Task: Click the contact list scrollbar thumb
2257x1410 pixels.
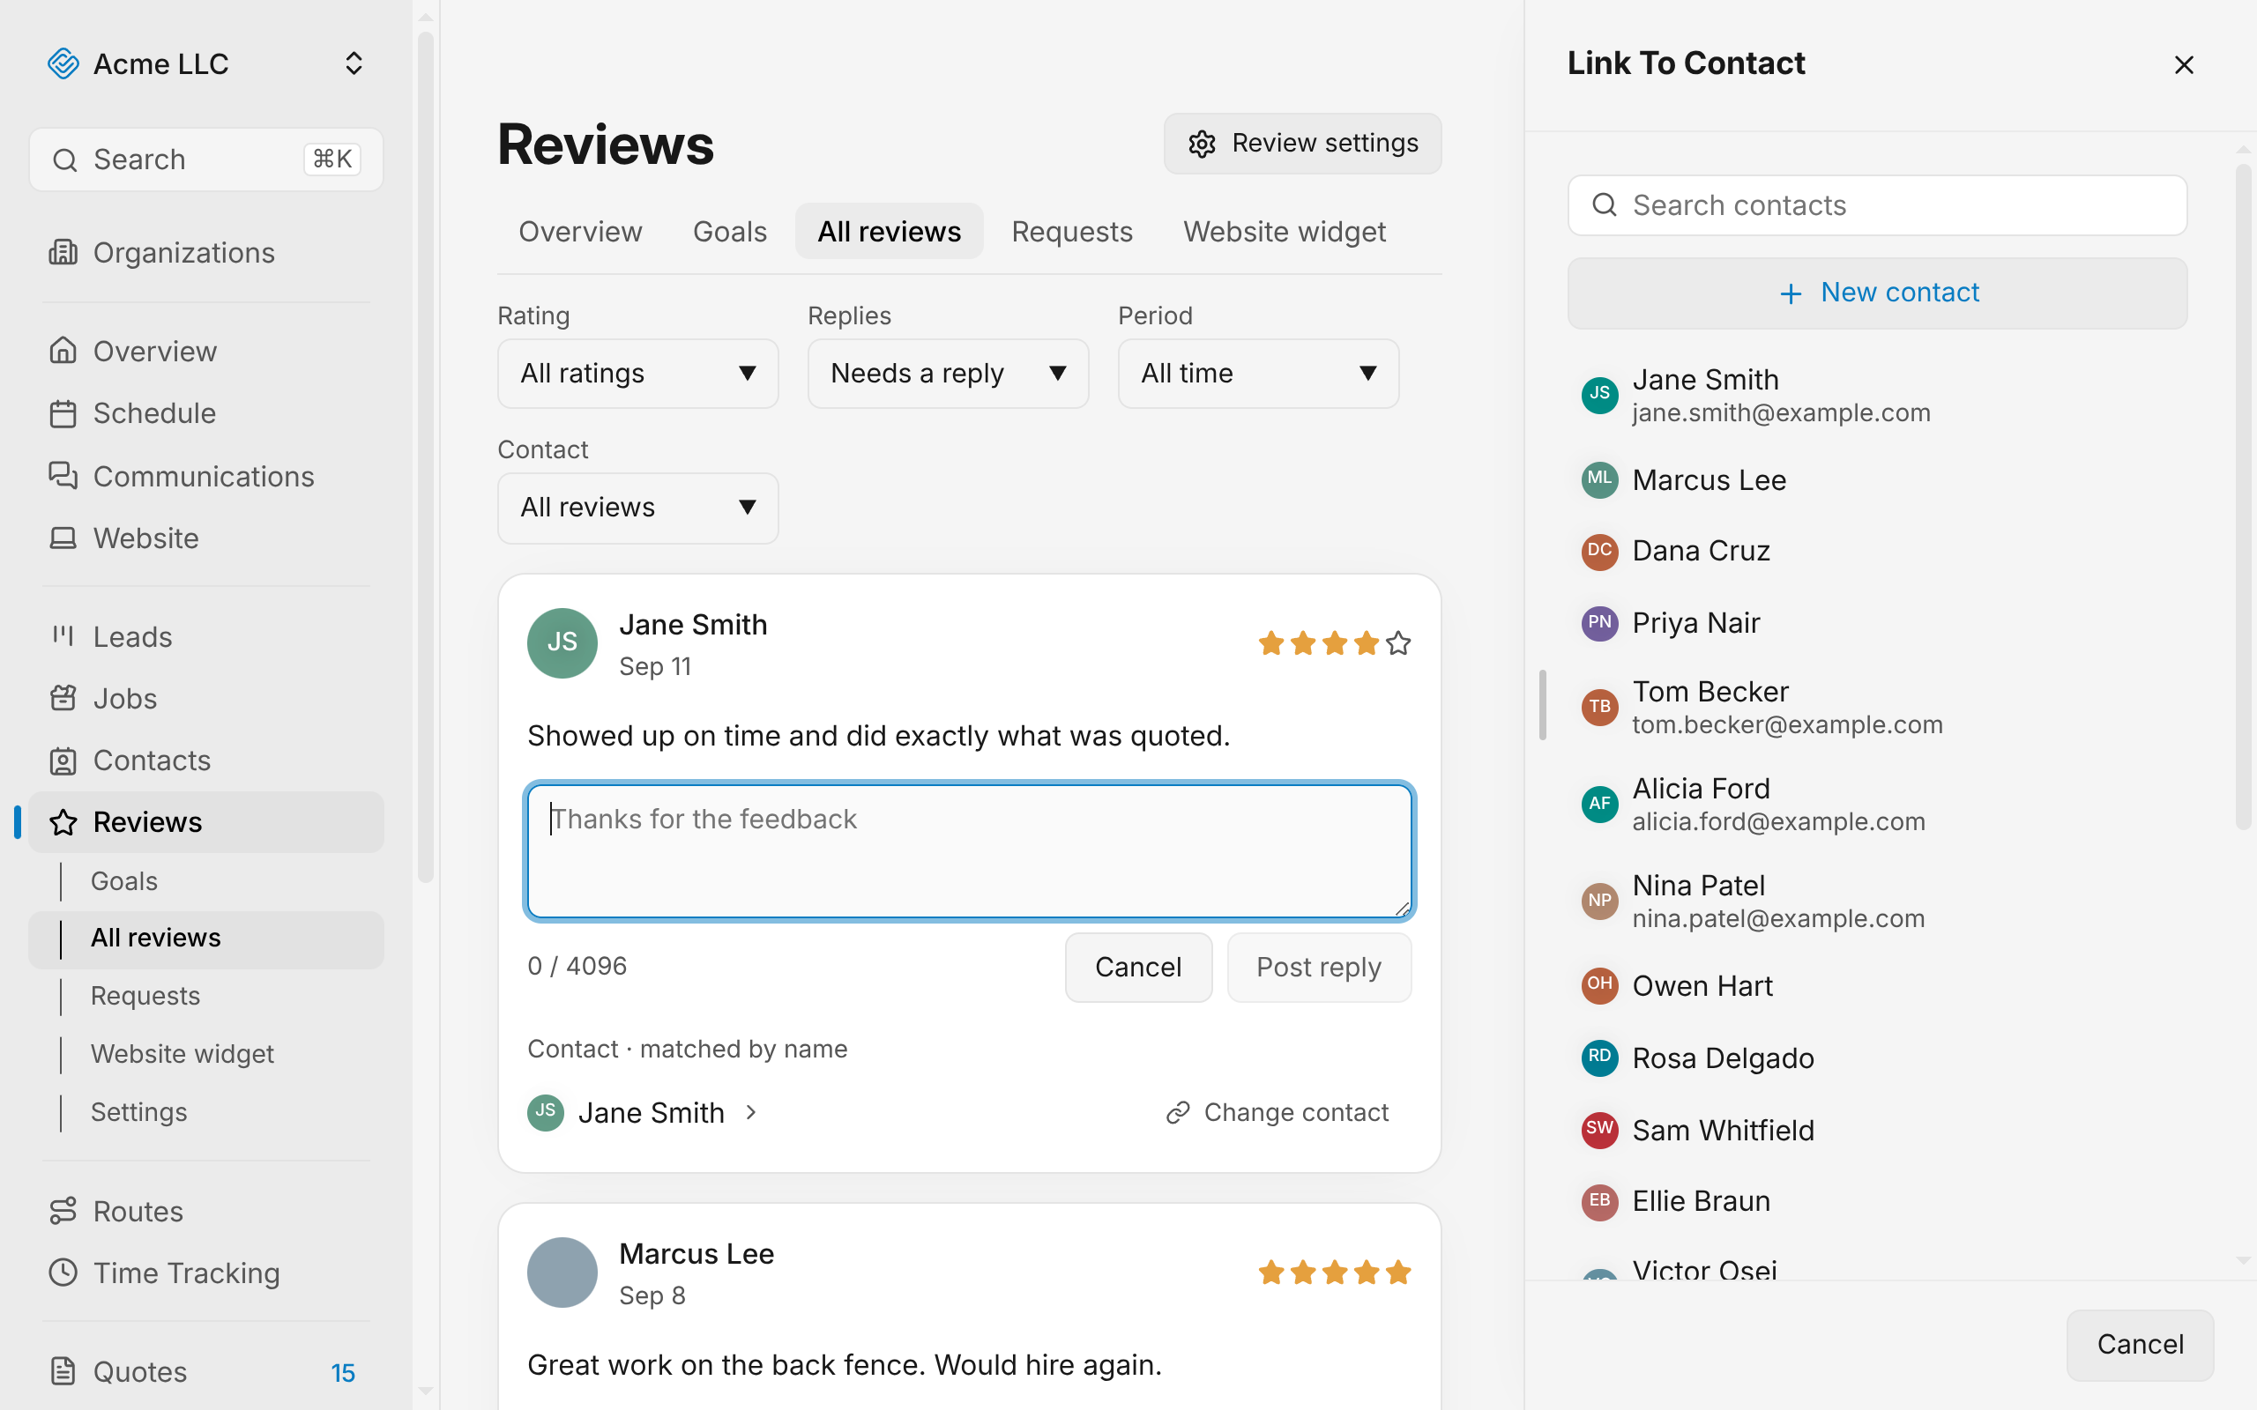Action: click(x=2243, y=496)
